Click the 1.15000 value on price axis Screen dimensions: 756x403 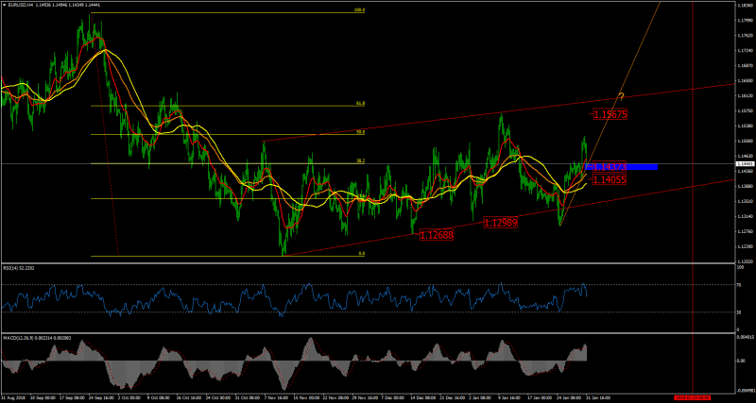click(745, 141)
